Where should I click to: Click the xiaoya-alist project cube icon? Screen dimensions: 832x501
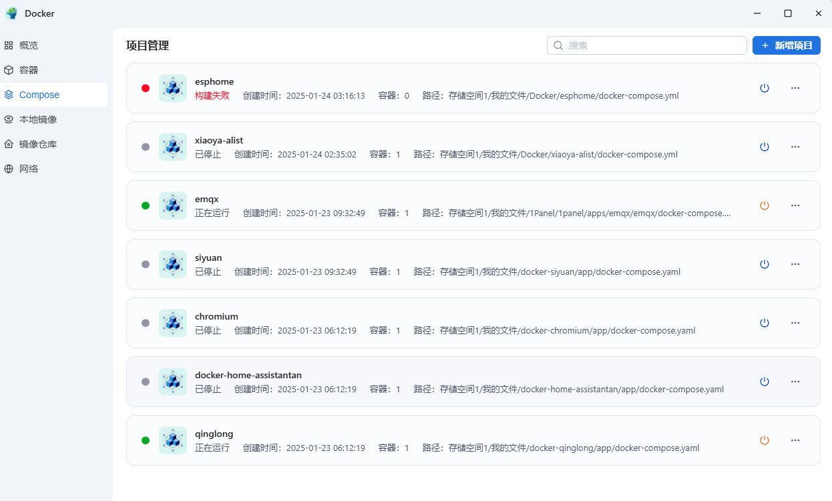click(173, 147)
